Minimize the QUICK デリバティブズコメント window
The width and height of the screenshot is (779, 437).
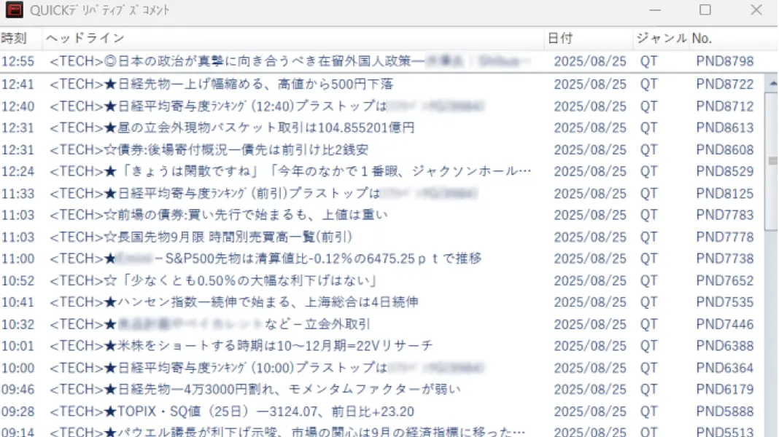tap(655, 10)
